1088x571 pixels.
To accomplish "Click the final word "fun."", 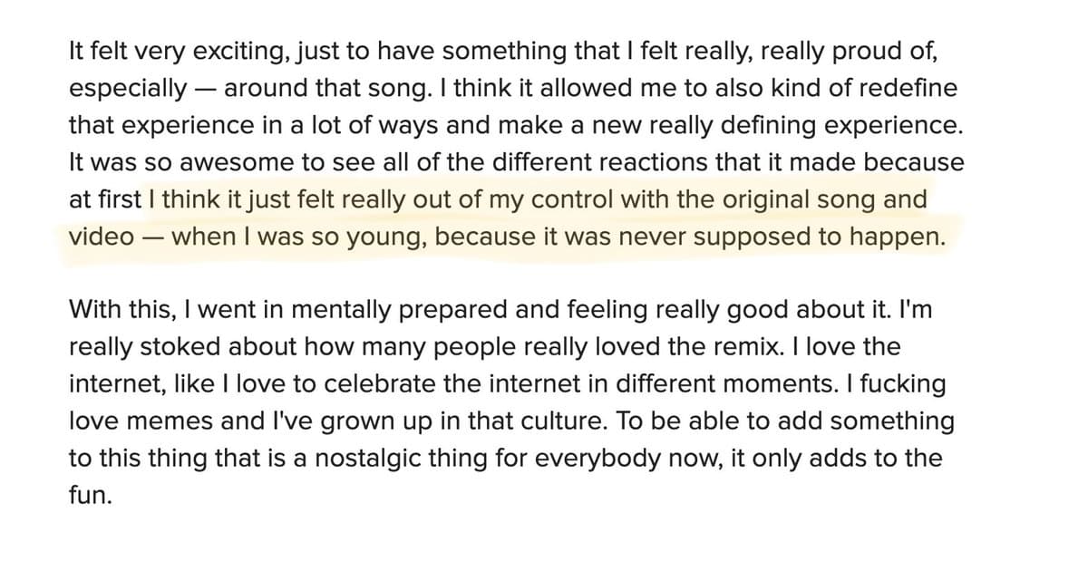I will coord(90,495).
